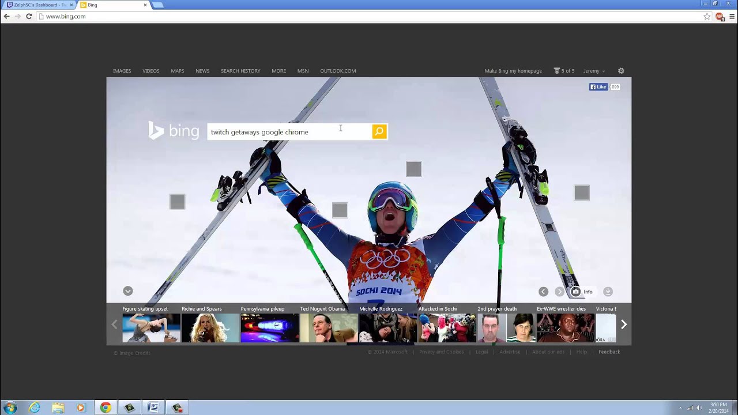Image resolution: width=738 pixels, height=415 pixels.
Task: Open Figure skating upset story
Action: (x=151, y=325)
